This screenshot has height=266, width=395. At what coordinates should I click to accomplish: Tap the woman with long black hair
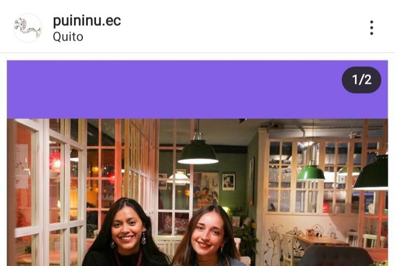coord(126,233)
